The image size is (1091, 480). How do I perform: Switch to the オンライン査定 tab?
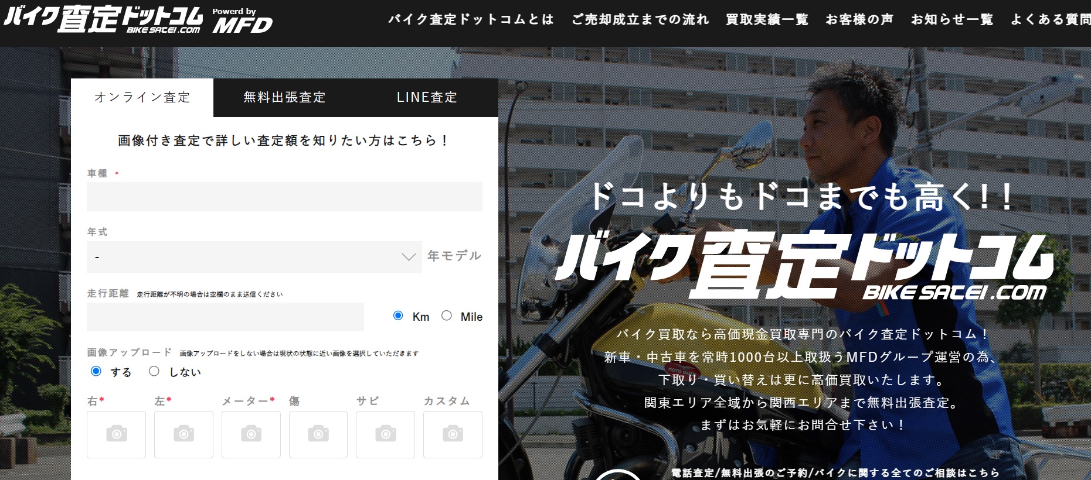(142, 98)
